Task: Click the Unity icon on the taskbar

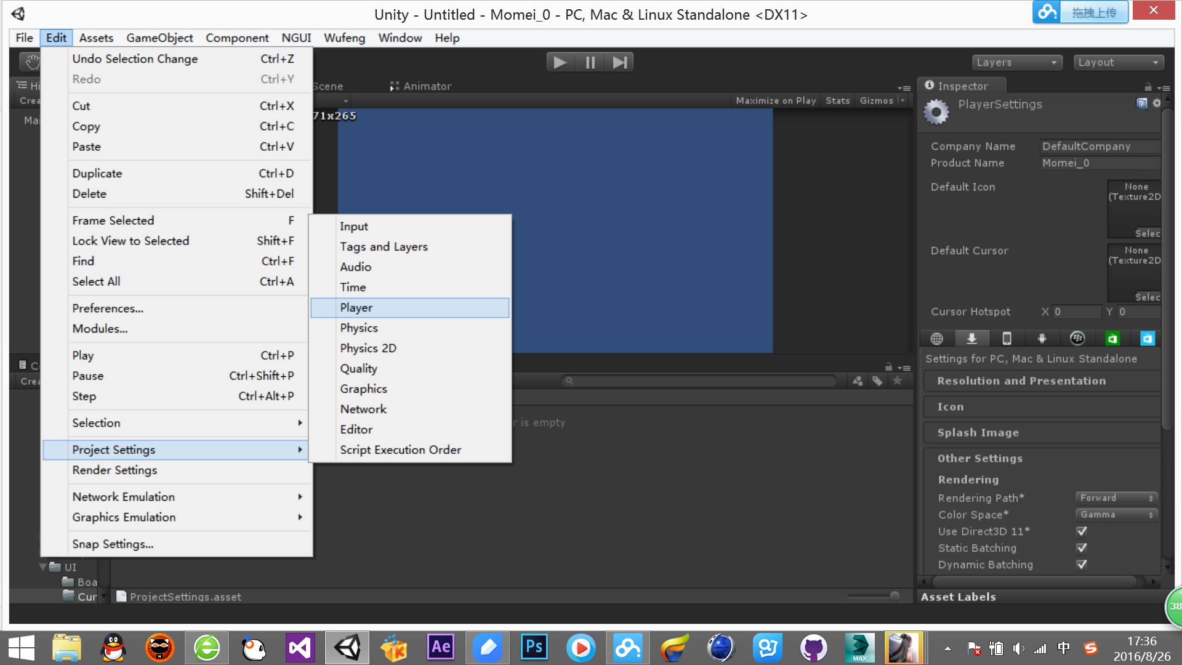Action: click(x=347, y=648)
